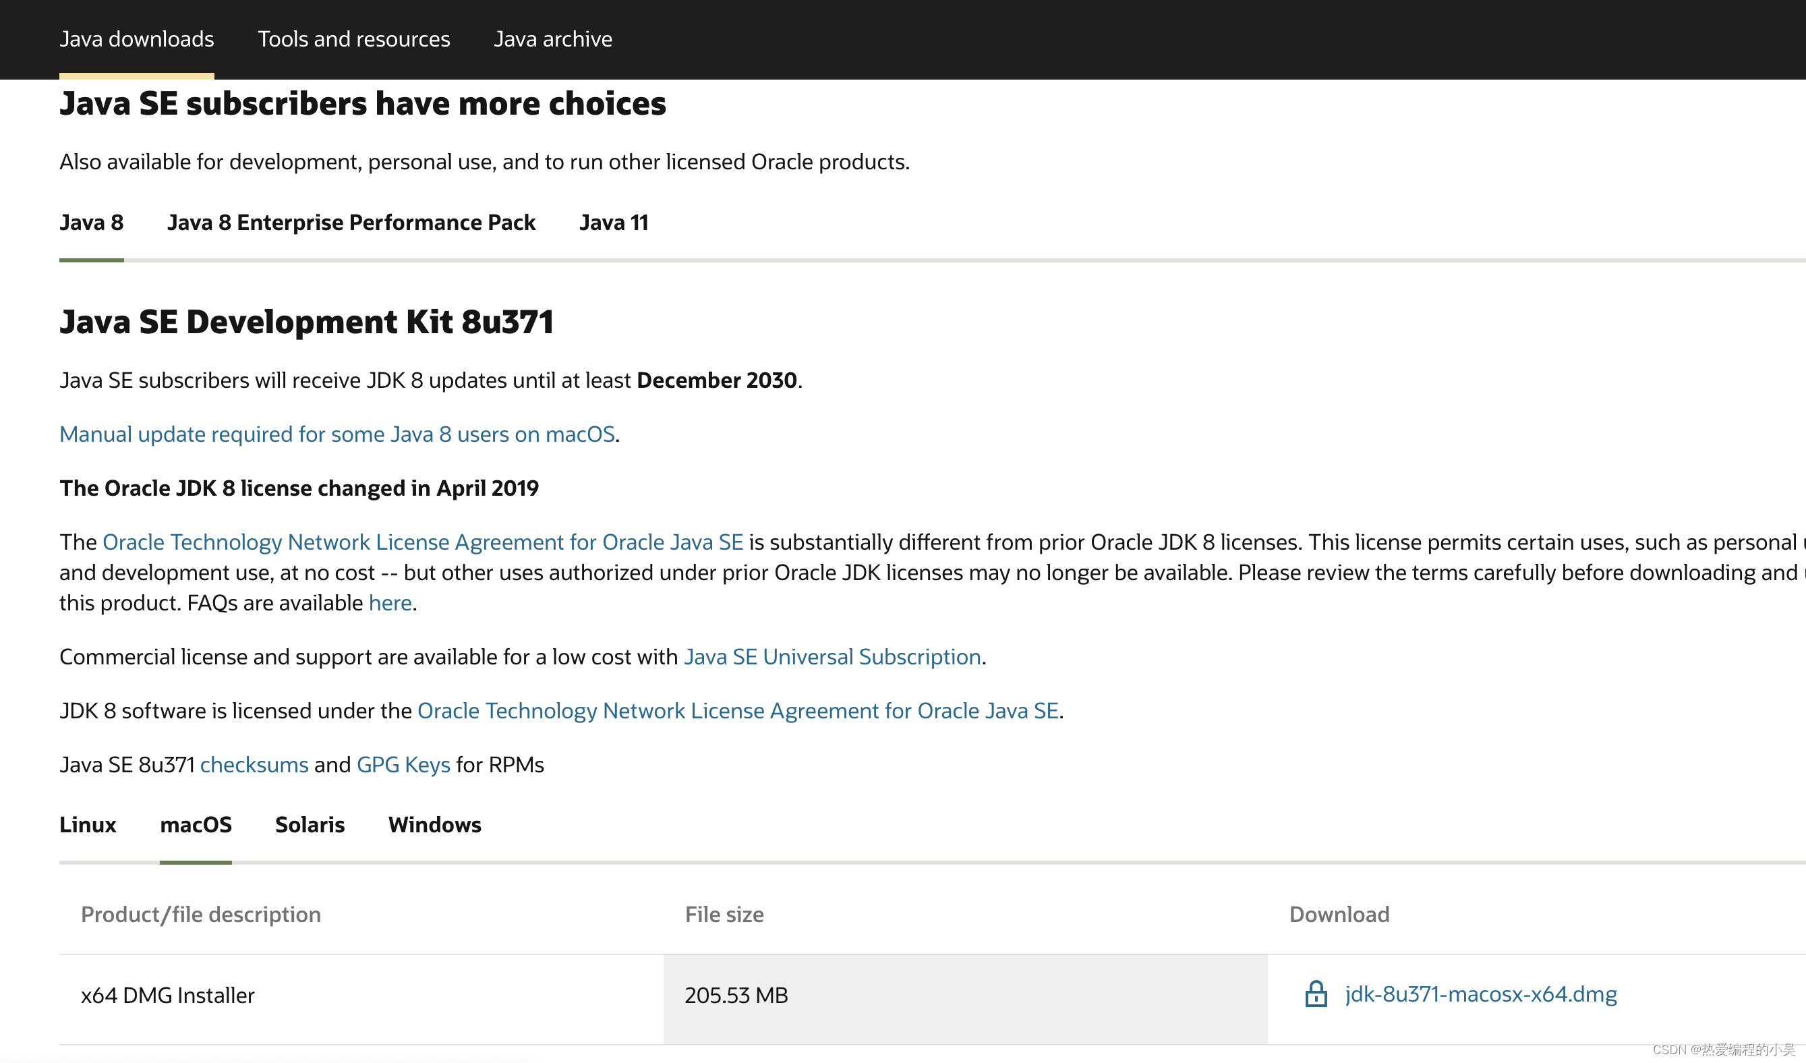Toggle the Java 8 tab selection

pyautogui.click(x=91, y=223)
